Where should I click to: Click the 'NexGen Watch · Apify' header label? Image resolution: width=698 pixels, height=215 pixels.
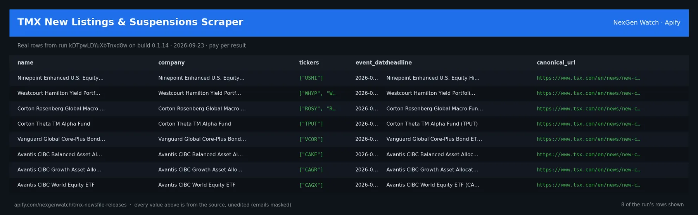coord(647,22)
